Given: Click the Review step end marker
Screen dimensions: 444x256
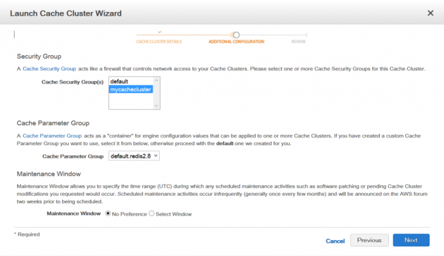Looking at the screenshot, I should (306, 35).
